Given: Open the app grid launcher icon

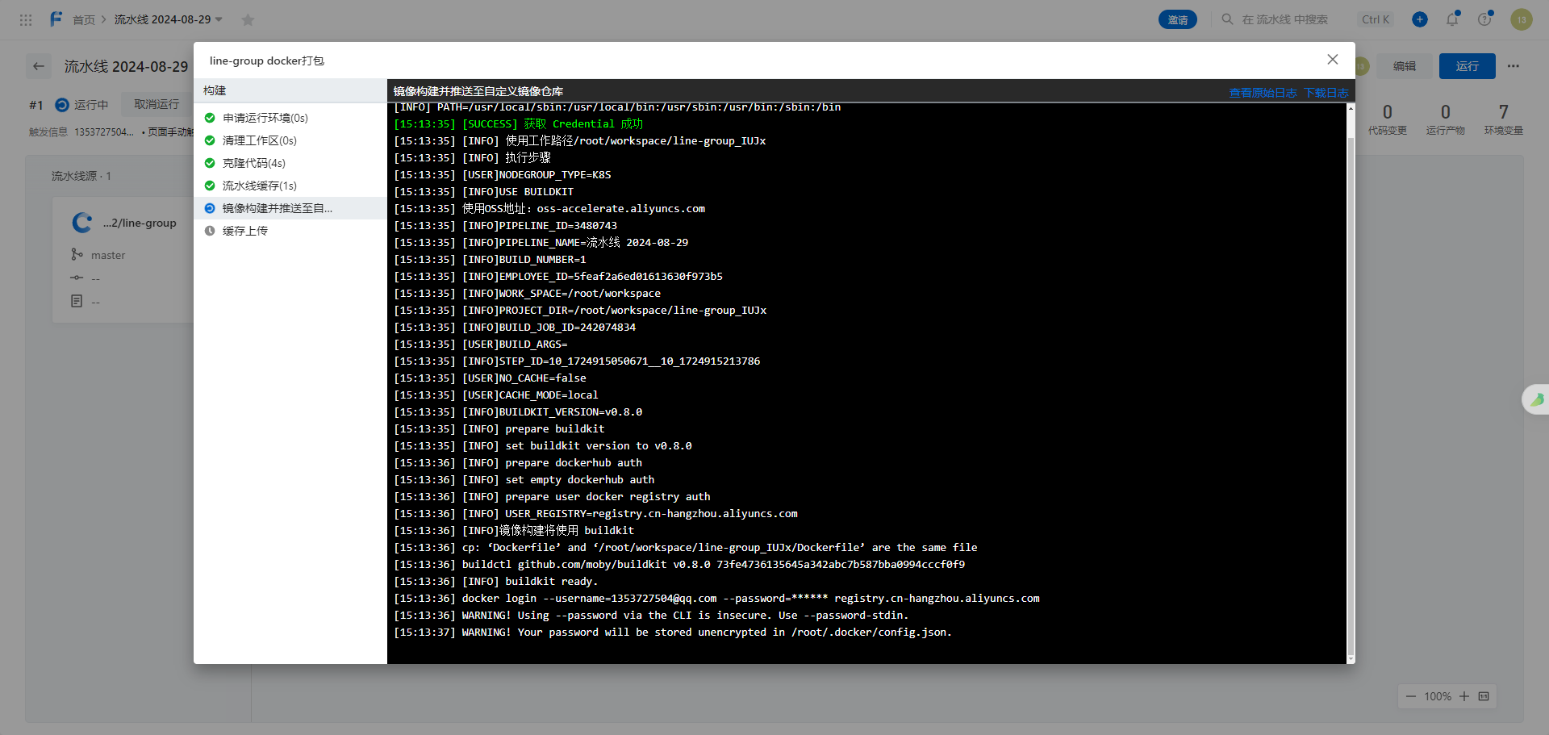Looking at the screenshot, I should click(x=26, y=19).
